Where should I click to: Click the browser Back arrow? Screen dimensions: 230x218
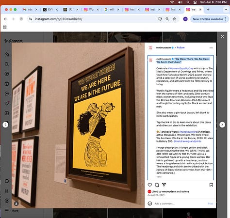point(5,19)
